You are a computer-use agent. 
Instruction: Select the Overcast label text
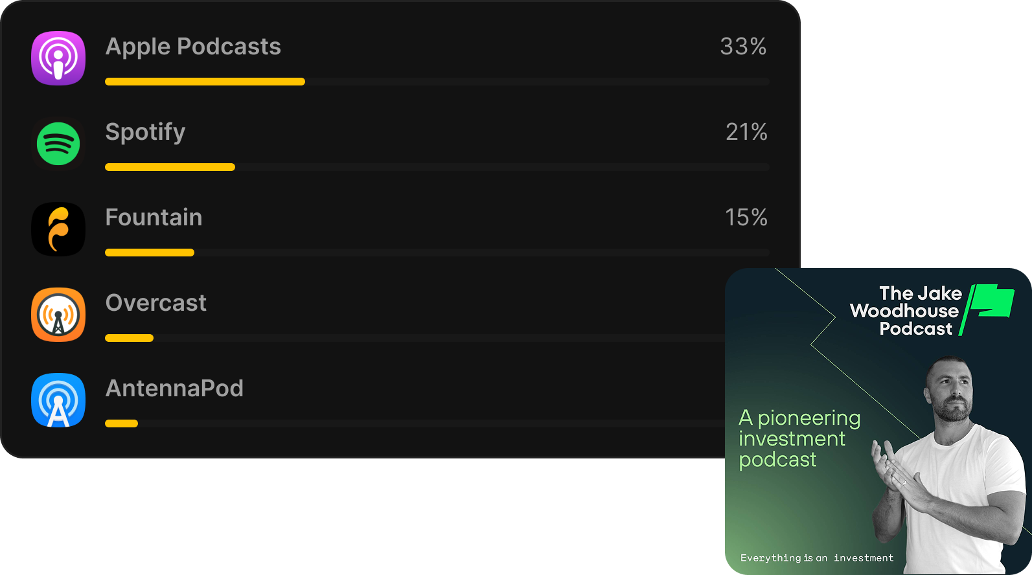coord(155,303)
